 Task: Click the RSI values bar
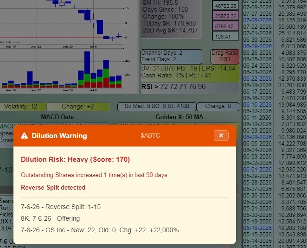[190, 88]
